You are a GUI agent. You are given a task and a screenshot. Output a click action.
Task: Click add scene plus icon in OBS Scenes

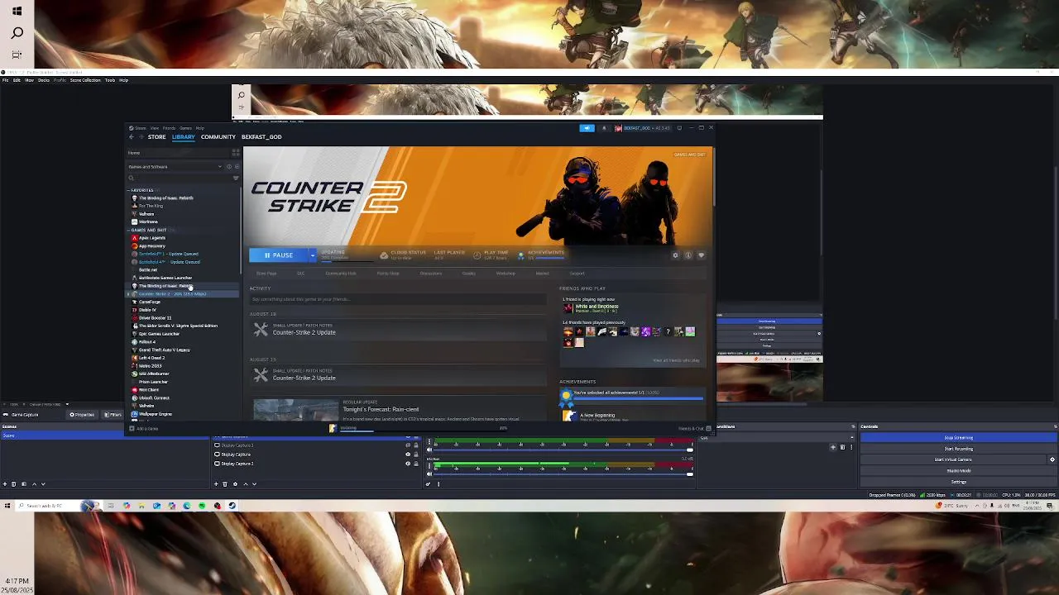click(5, 483)
